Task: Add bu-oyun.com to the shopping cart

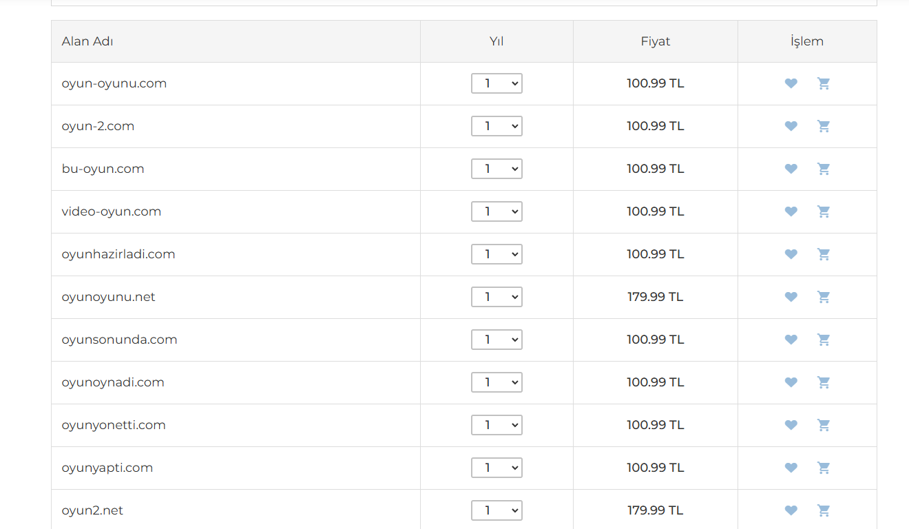Action: 824,169
